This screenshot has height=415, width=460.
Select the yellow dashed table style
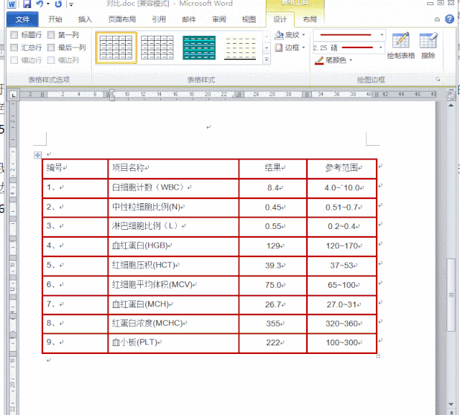coord(240,47)
